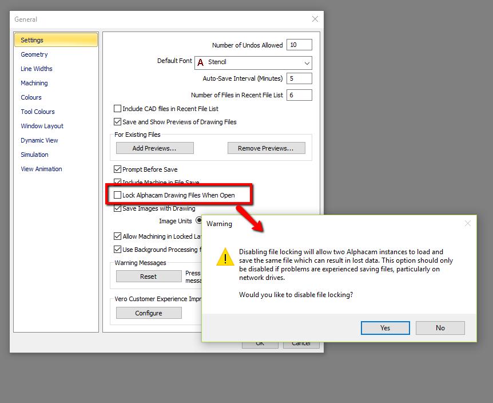Click the 'For Existing Files' group label
Image resolution: width=493 pixels, height=403 pixels.
click(x=137, y=135)
